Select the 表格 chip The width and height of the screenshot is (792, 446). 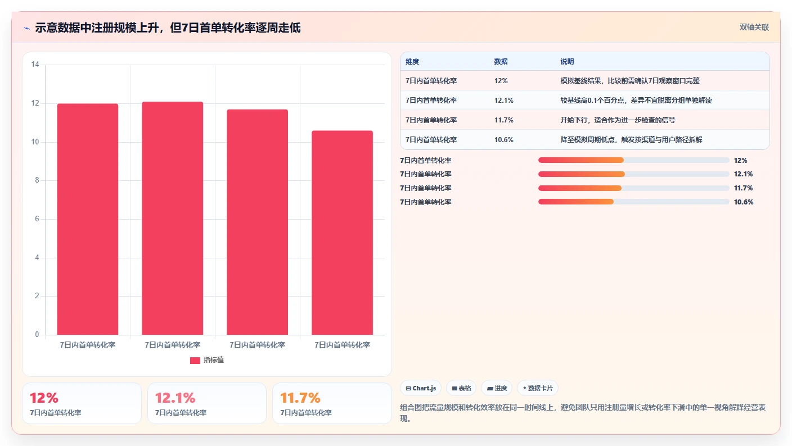pos(461,388)
